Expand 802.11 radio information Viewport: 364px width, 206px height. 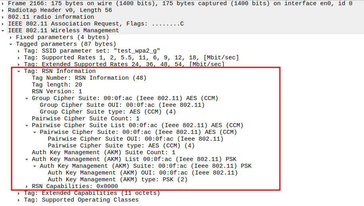4,17
